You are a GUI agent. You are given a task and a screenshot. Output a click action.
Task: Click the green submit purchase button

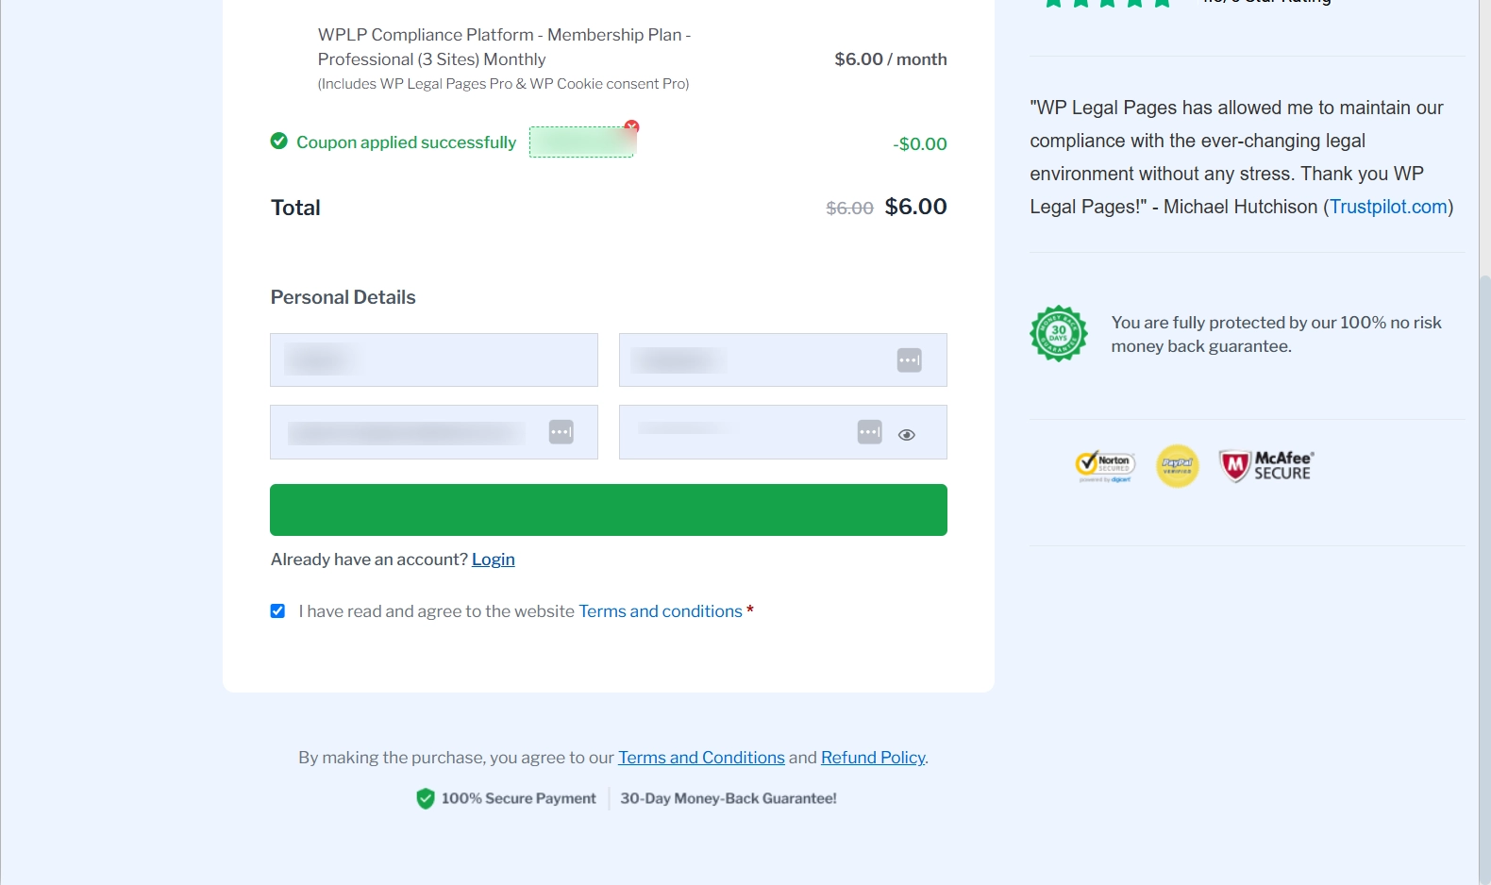tap(608, 509)
